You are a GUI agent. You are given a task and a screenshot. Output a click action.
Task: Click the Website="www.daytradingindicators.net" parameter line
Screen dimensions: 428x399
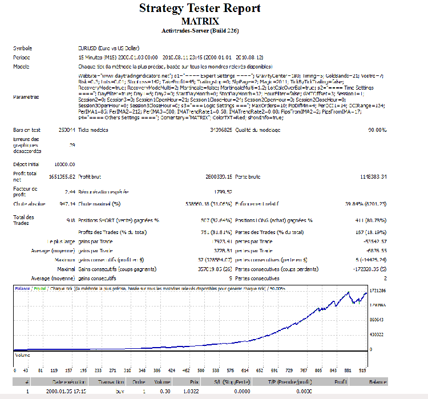coord(231,76)
